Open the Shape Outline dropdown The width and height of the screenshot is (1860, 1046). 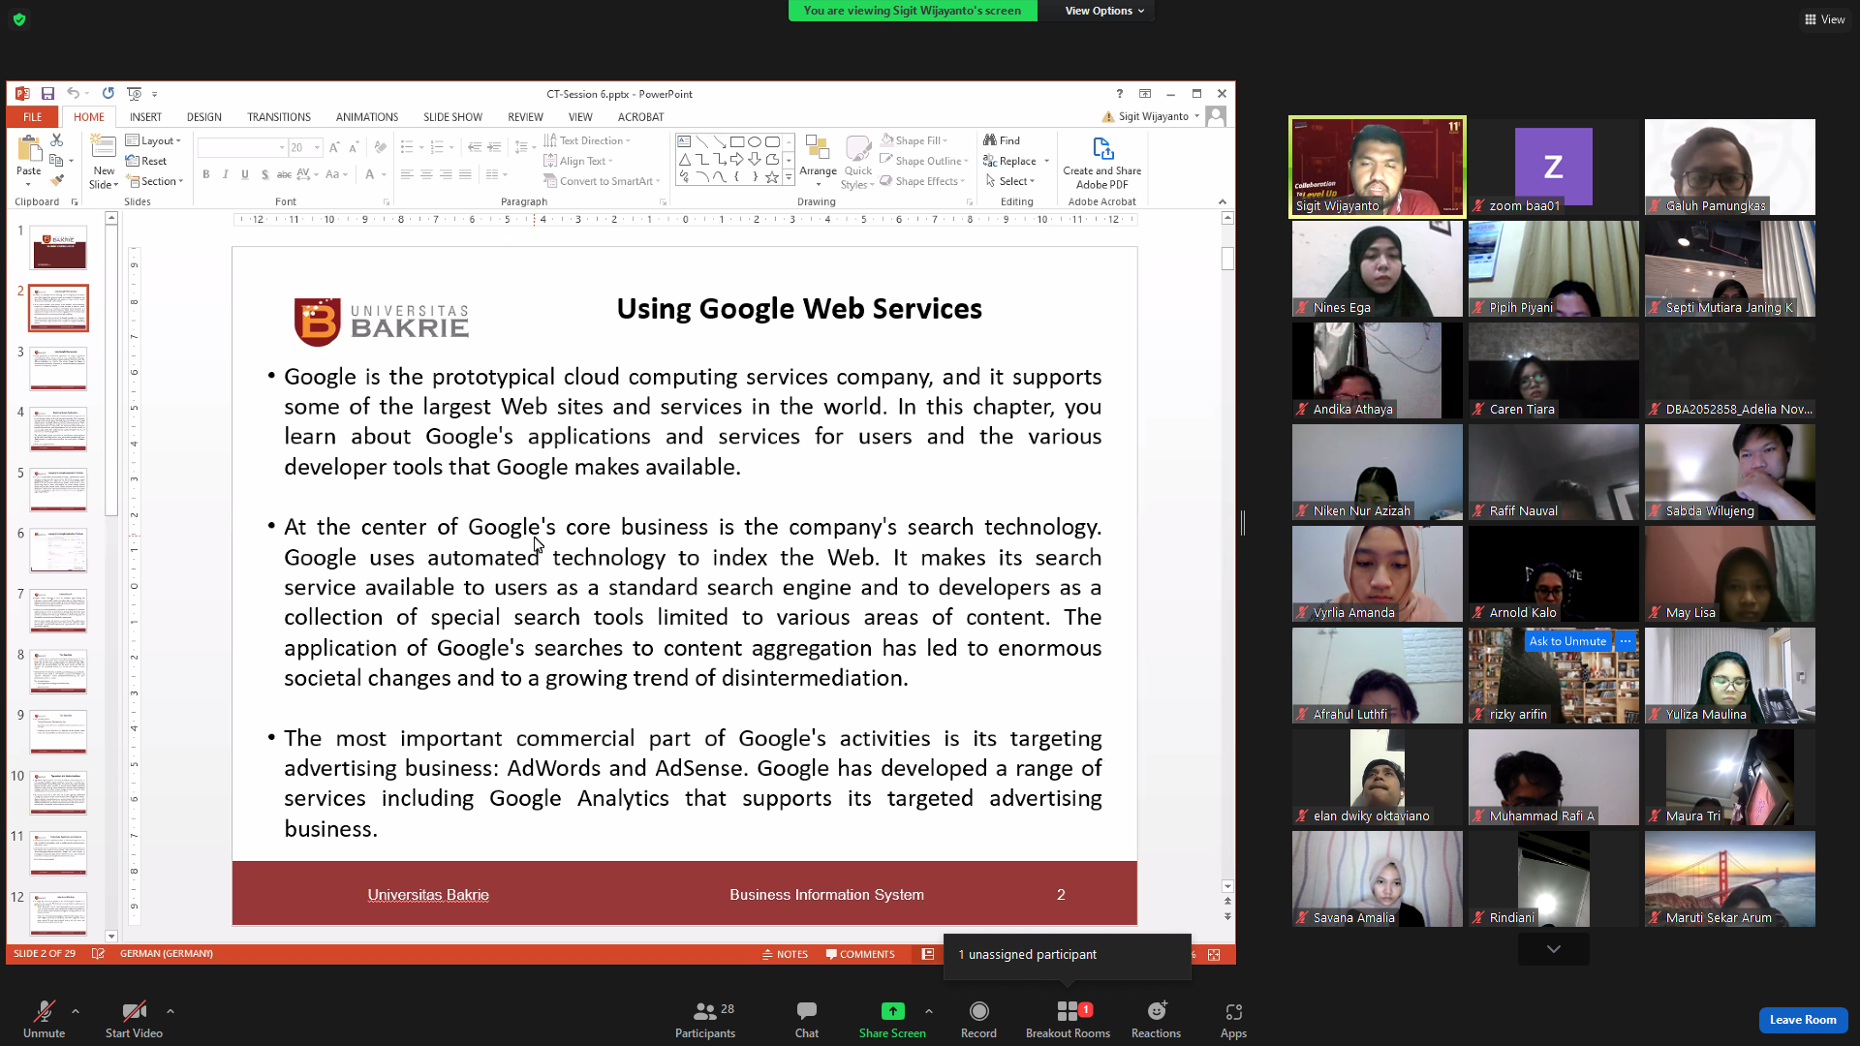tap(923, 161)
